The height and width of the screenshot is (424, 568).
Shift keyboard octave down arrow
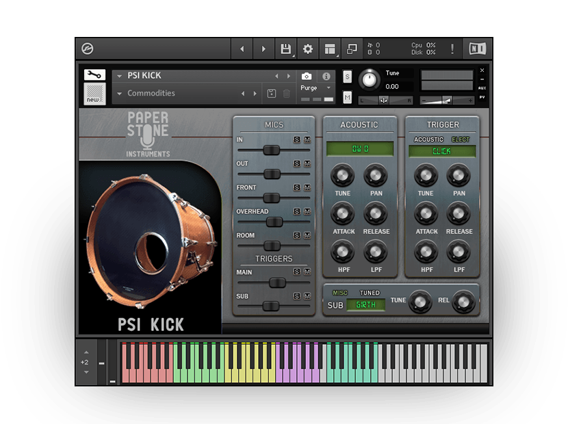(x=86, y=372)
